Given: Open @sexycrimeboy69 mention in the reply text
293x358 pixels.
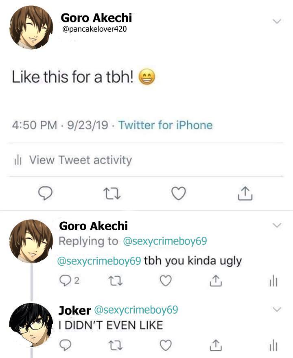Looking at the screenshot, I should pyautogui.click(x=100, y=261).
